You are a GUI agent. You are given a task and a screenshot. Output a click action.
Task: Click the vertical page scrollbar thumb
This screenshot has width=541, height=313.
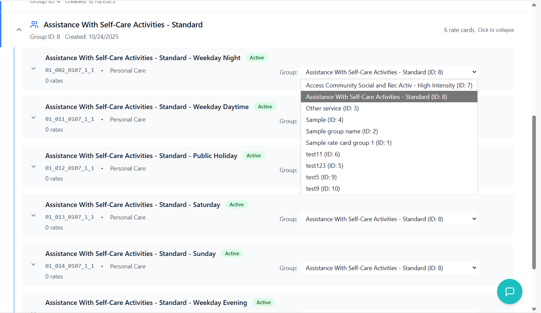(534, 192)
